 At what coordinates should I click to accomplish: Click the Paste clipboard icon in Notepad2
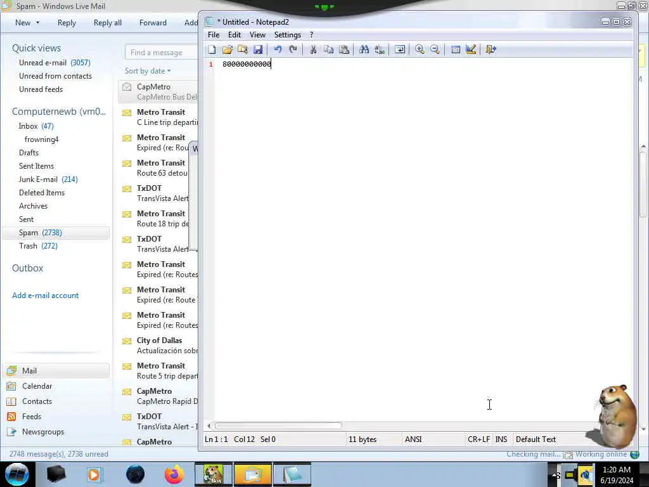pos(344,49)
